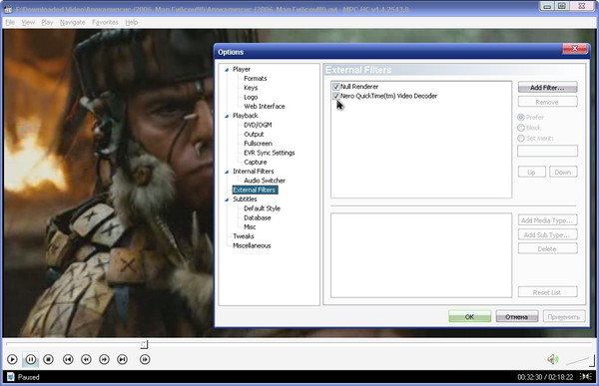Image resolution: width=599 pixels, height=386 pixels.
Task: Click the merit value input field
Action: click(x=547, y=151)
